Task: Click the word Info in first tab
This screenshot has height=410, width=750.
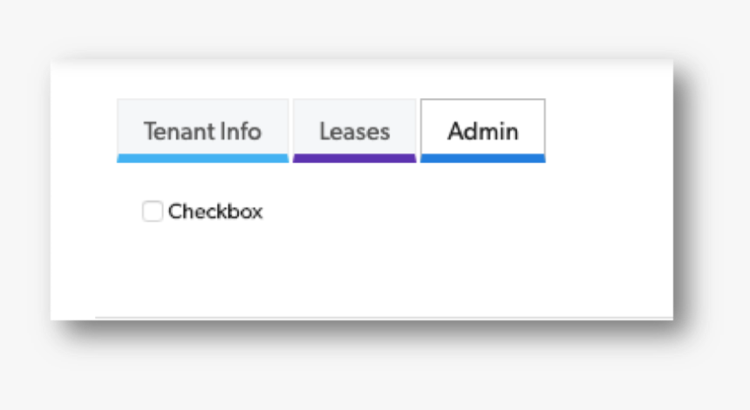Action: [x=241, y=131]
